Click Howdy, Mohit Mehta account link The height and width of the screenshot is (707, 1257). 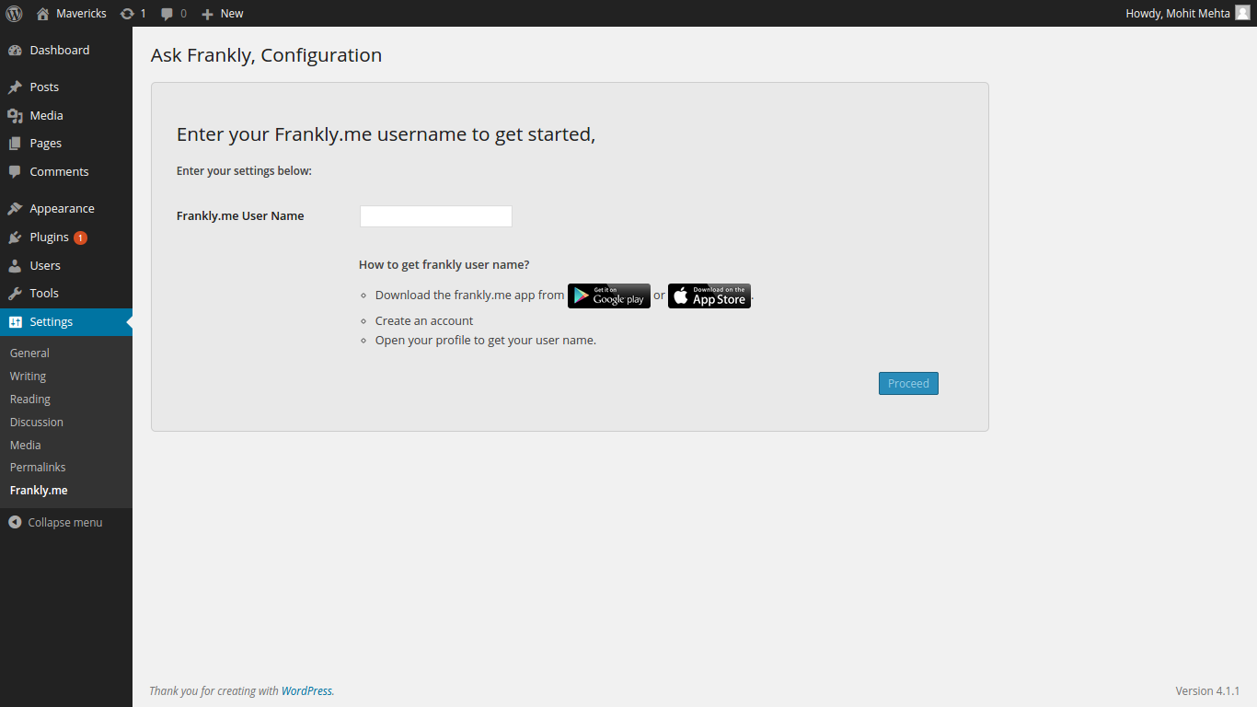point(1178,14)
